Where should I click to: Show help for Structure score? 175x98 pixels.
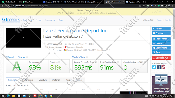pyautogui.click(x=59, y=62)
